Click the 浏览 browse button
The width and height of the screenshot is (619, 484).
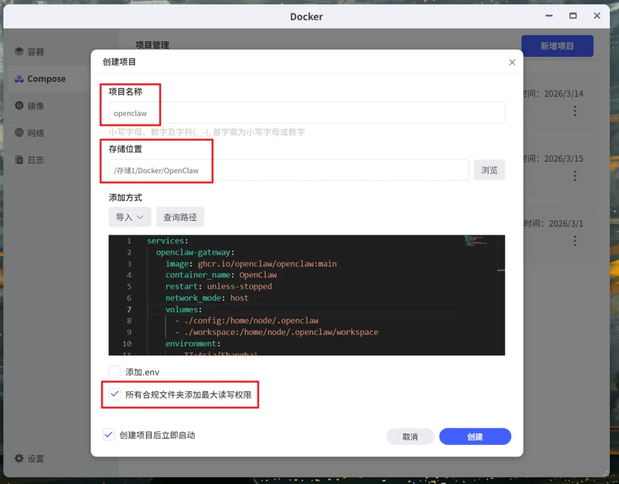coord(489,170)
